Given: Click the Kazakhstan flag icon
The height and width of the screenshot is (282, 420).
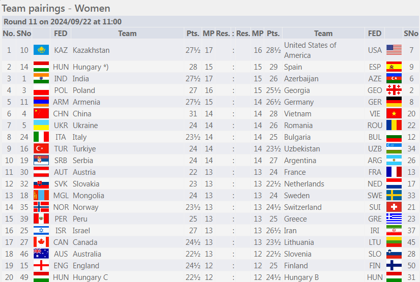Looking at the screenshot, I should tap(41, 50).
